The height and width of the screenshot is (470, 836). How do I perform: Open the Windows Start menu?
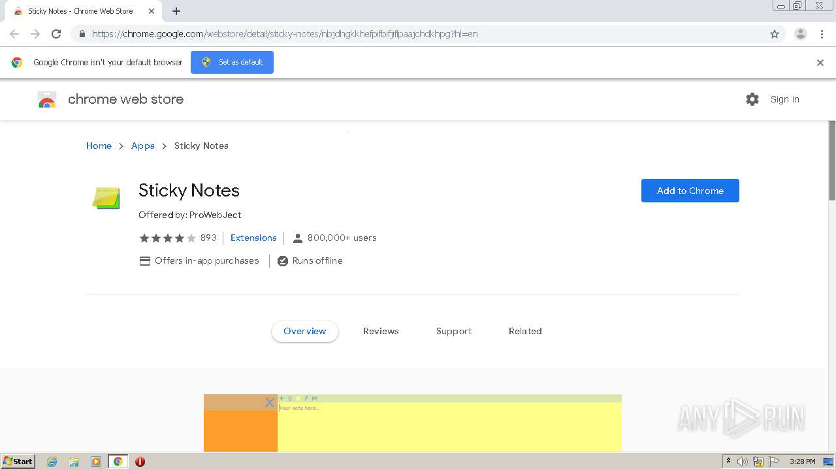pyautogui.click(x=18, y=462)
